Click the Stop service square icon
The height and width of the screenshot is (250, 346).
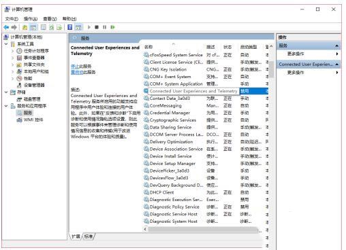click(97, 27)
